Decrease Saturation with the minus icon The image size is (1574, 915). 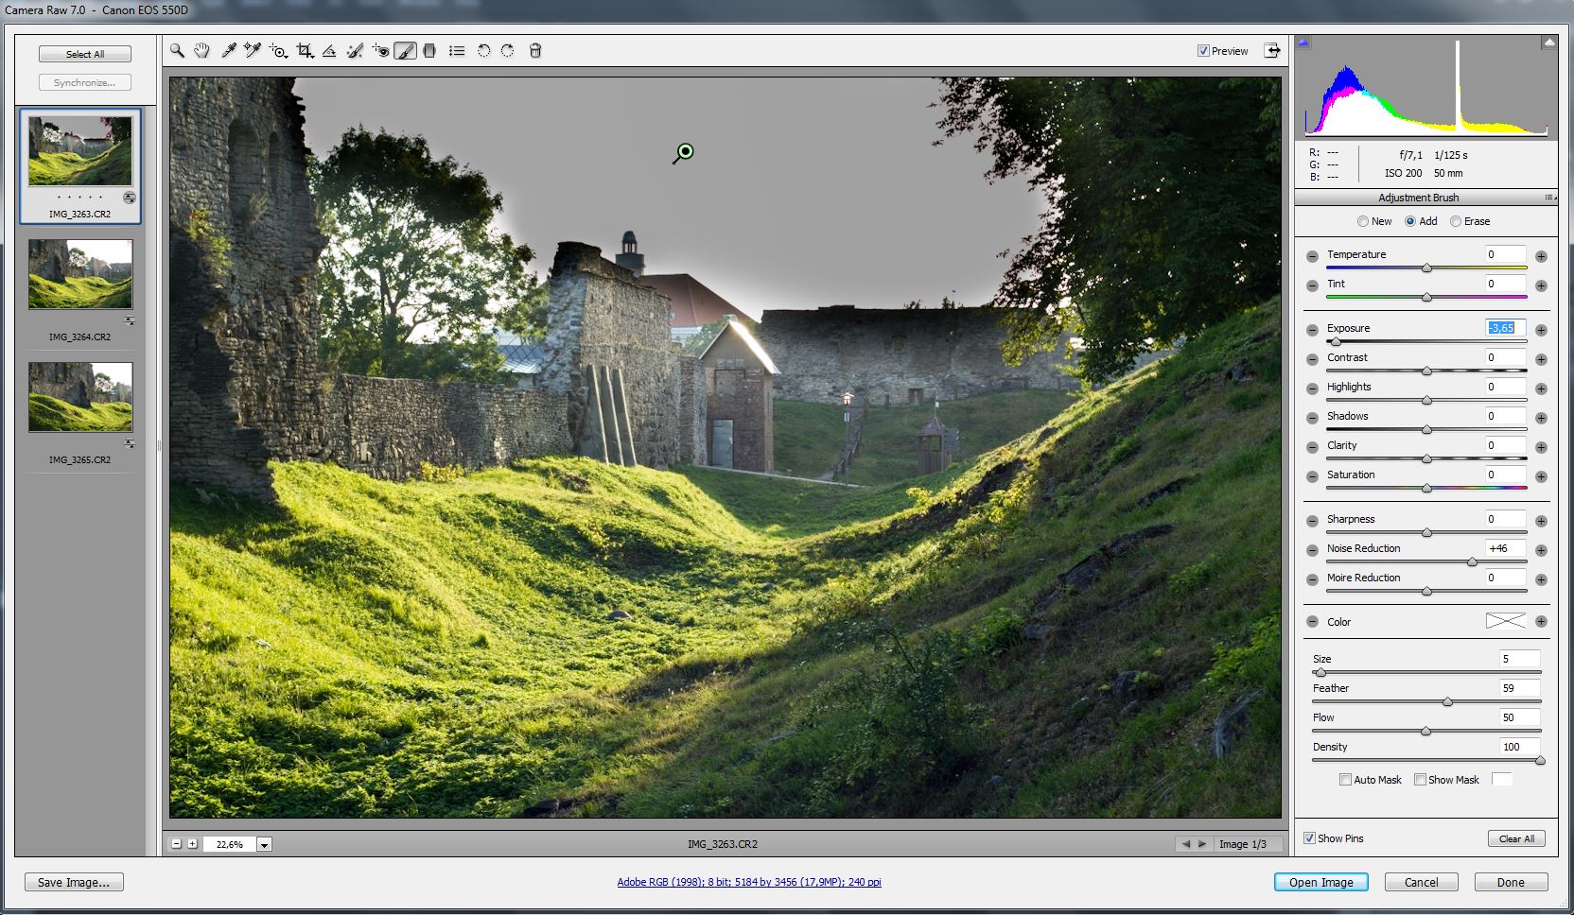(x=1312, y=476)
